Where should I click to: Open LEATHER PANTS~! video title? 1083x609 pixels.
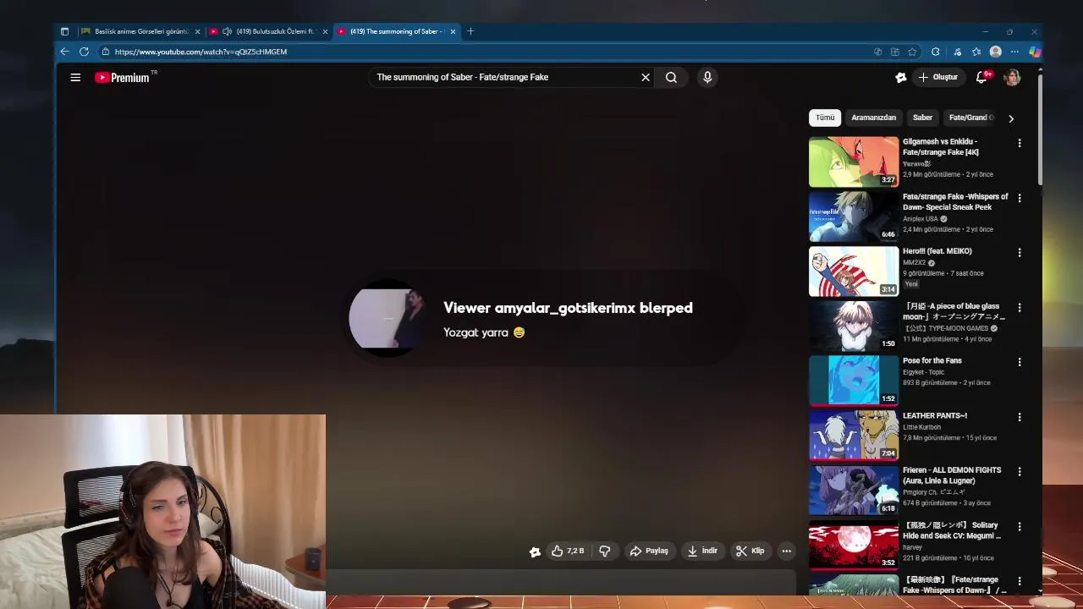(x=935, y=415)
